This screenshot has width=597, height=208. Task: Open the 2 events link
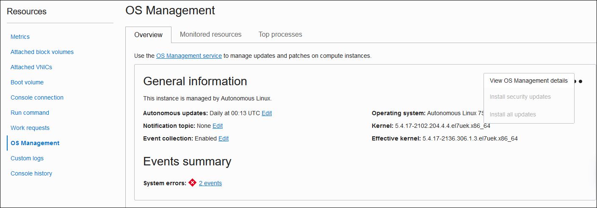pyautogui.click(x=210, y=183)
